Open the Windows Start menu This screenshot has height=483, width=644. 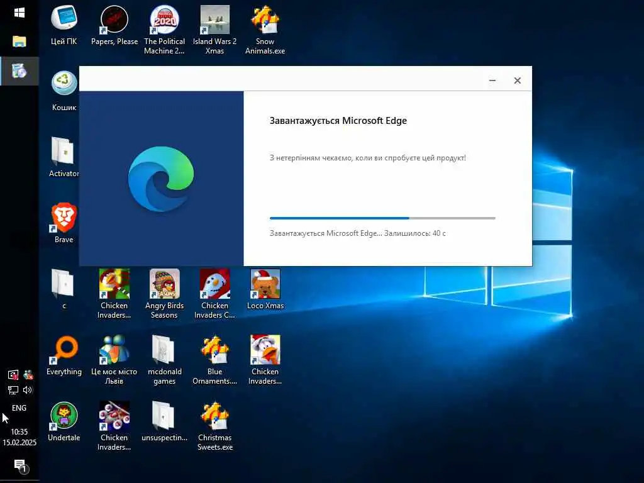19,13
